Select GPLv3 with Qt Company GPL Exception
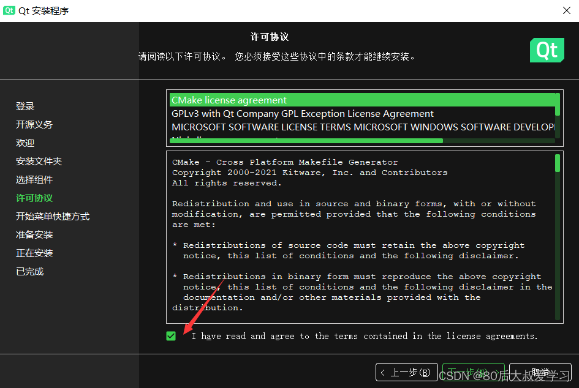This screenshot has width=579, height=388. [x=362, y=114]
